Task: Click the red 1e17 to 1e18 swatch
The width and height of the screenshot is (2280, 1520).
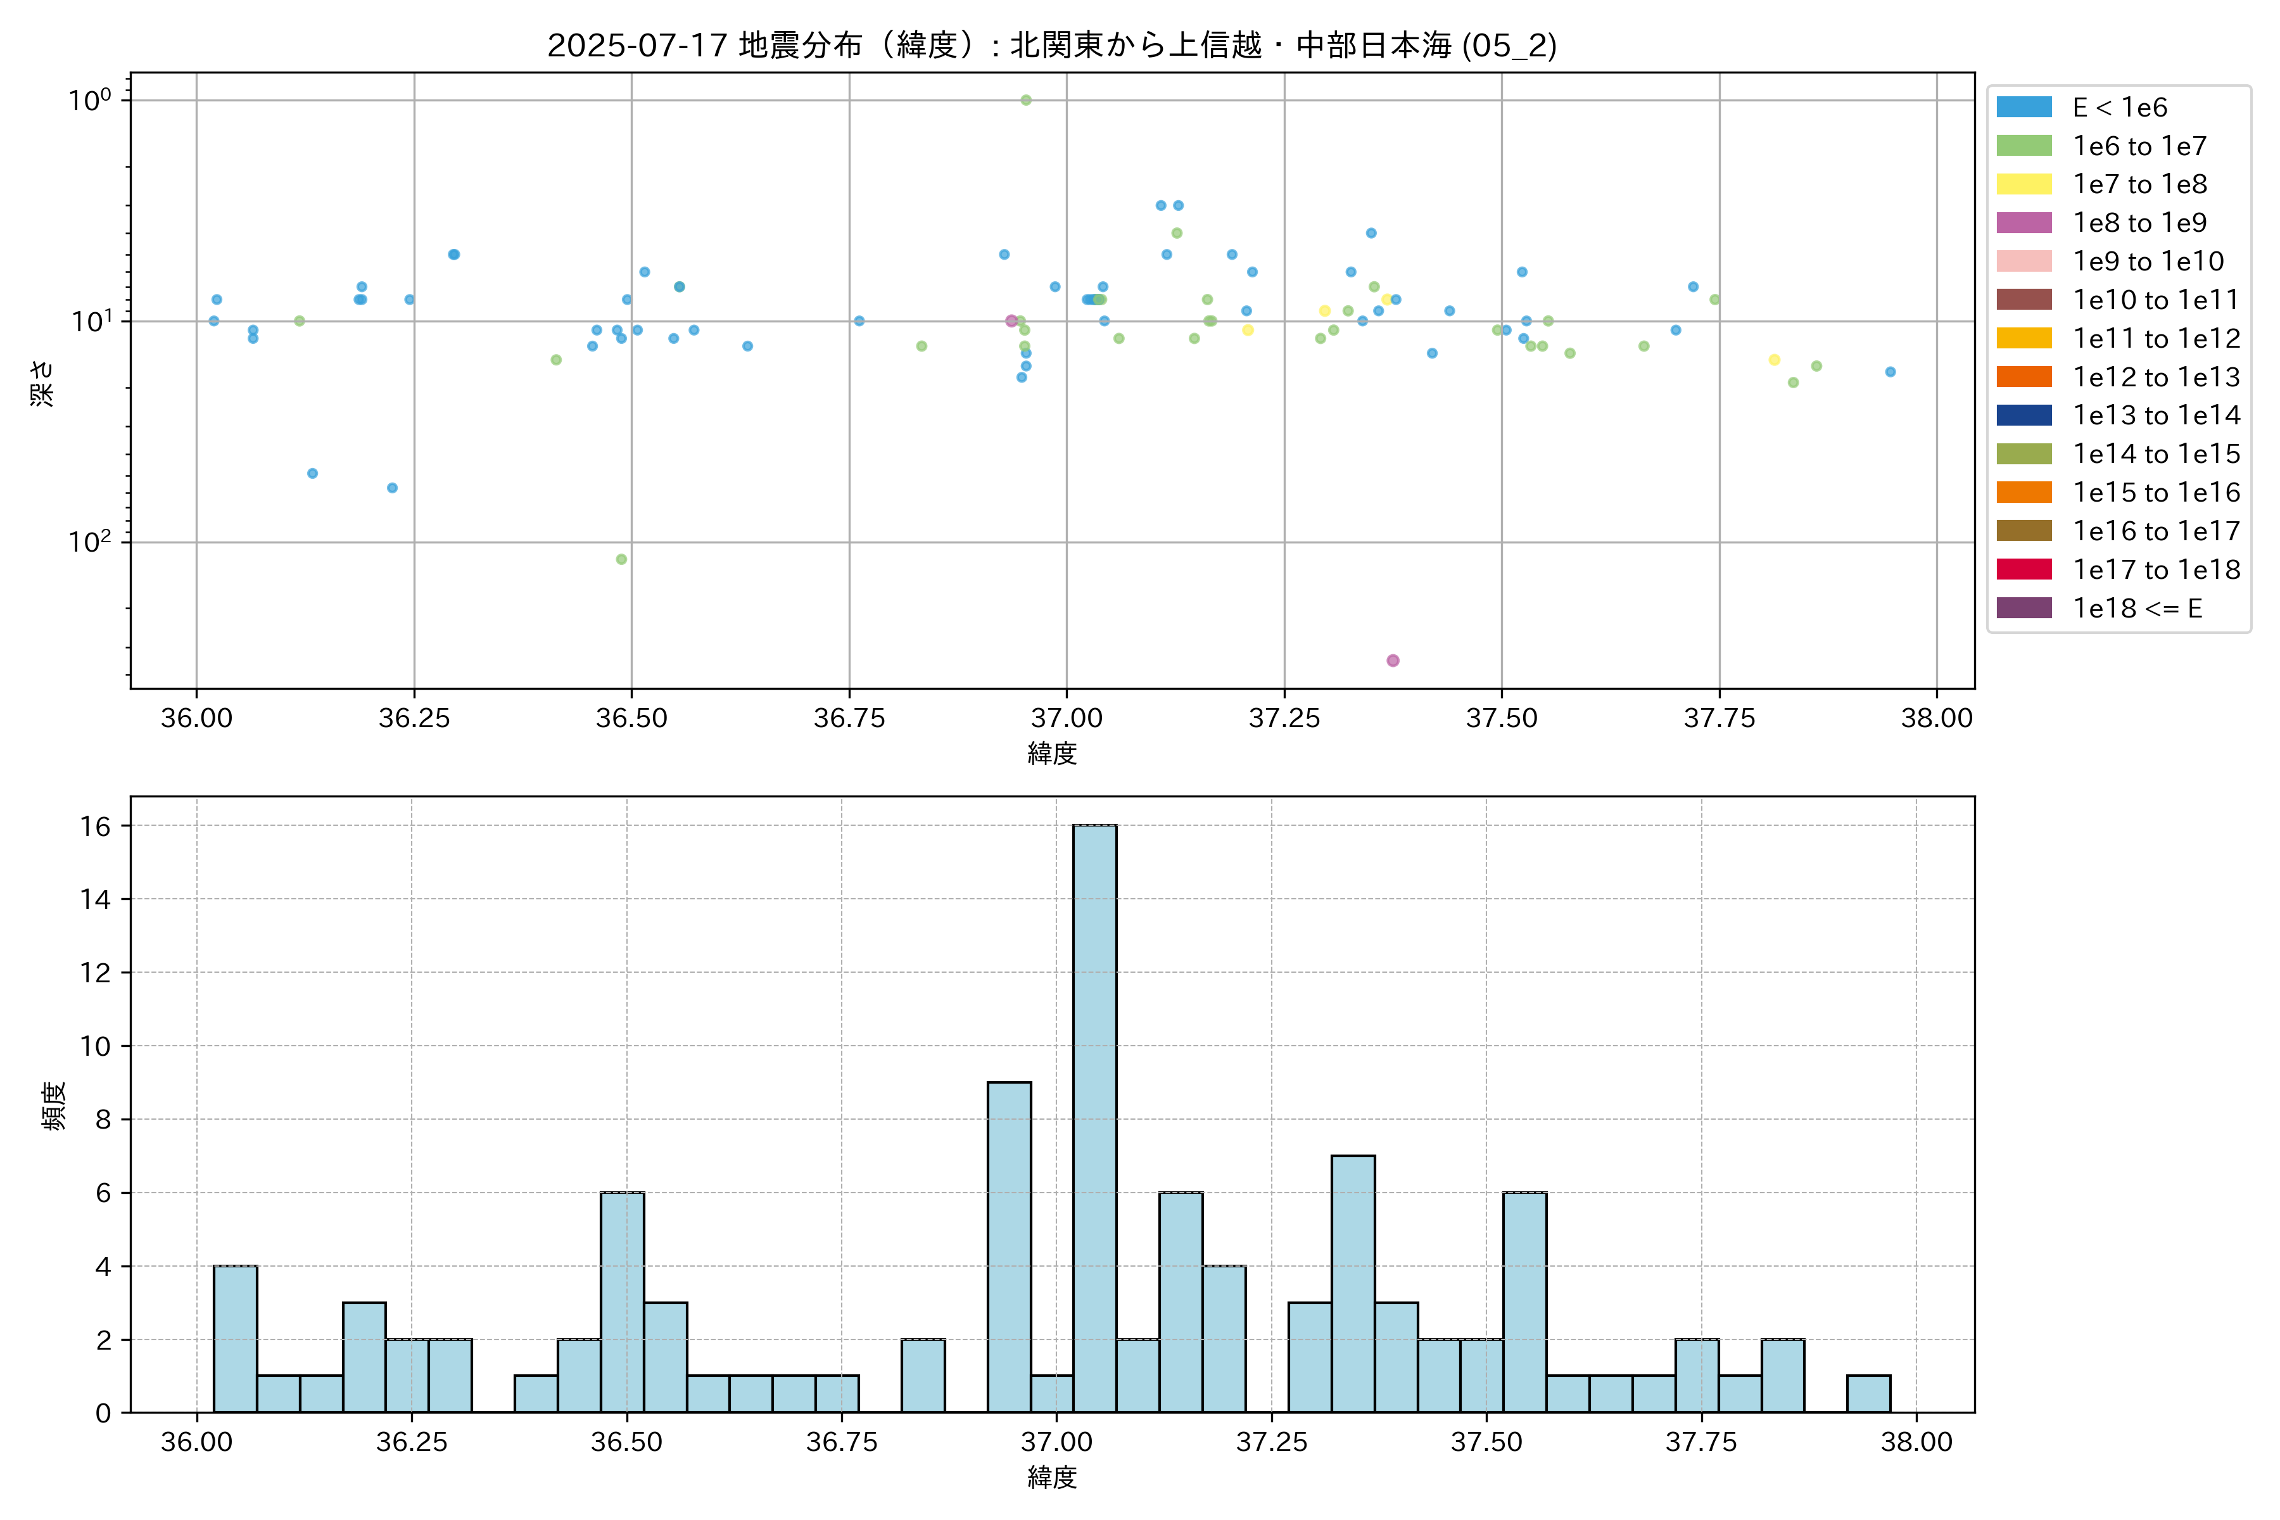Action: coord(2023,569)
